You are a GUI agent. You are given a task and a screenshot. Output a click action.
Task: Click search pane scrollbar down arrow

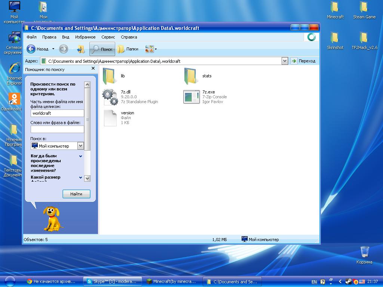tap(87, 178)
